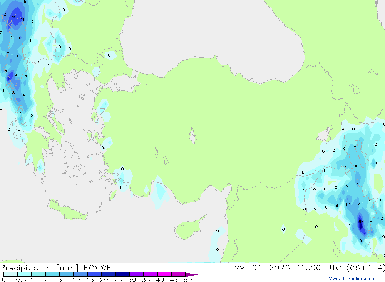Select the 2–5 mm legend color swatch
Viewport: 385px width, 282px height.
pyautogui.click(x=52, y=274)
